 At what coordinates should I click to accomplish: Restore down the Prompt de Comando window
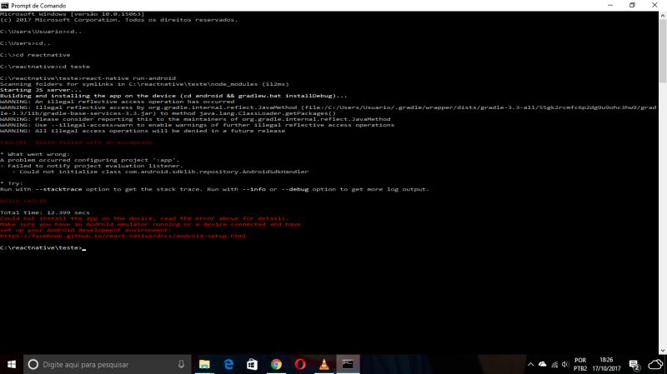point(632,5)
